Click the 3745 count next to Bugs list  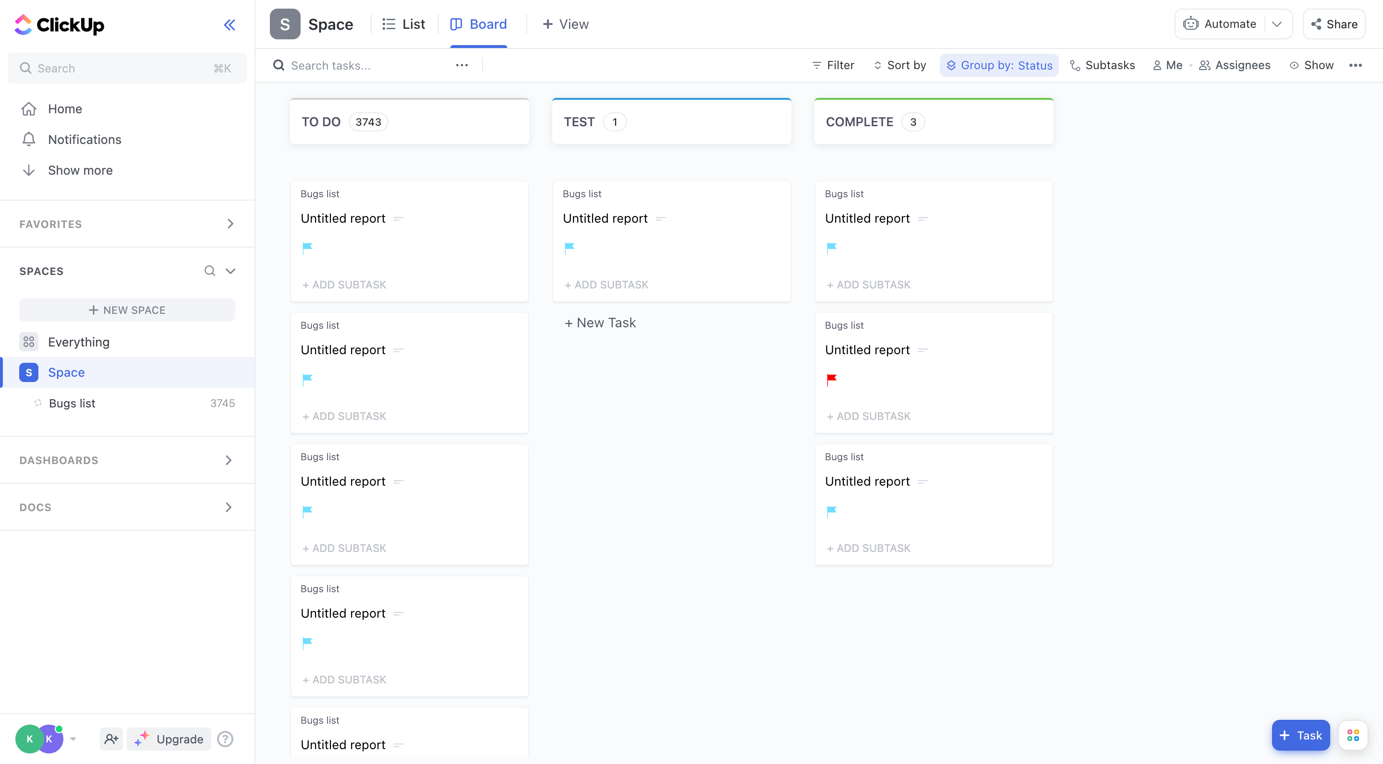click(222, 403)
